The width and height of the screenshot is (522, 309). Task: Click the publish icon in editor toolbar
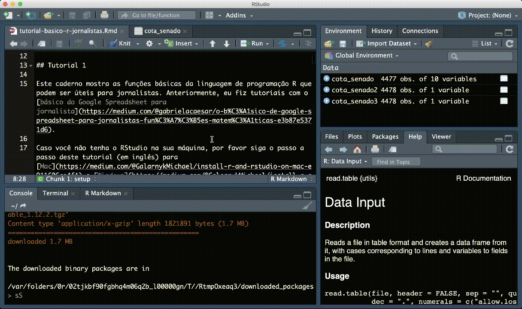282,43
